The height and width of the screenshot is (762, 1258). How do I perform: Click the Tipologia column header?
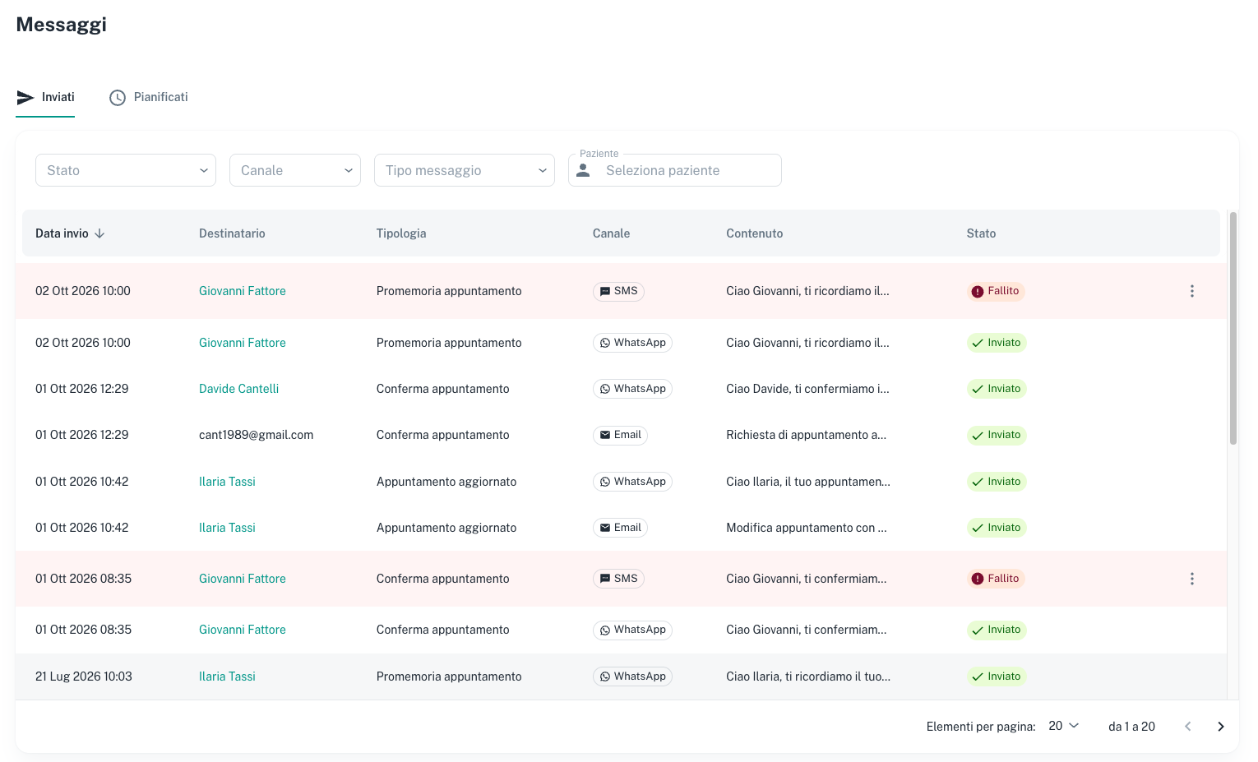coord(401,233)
